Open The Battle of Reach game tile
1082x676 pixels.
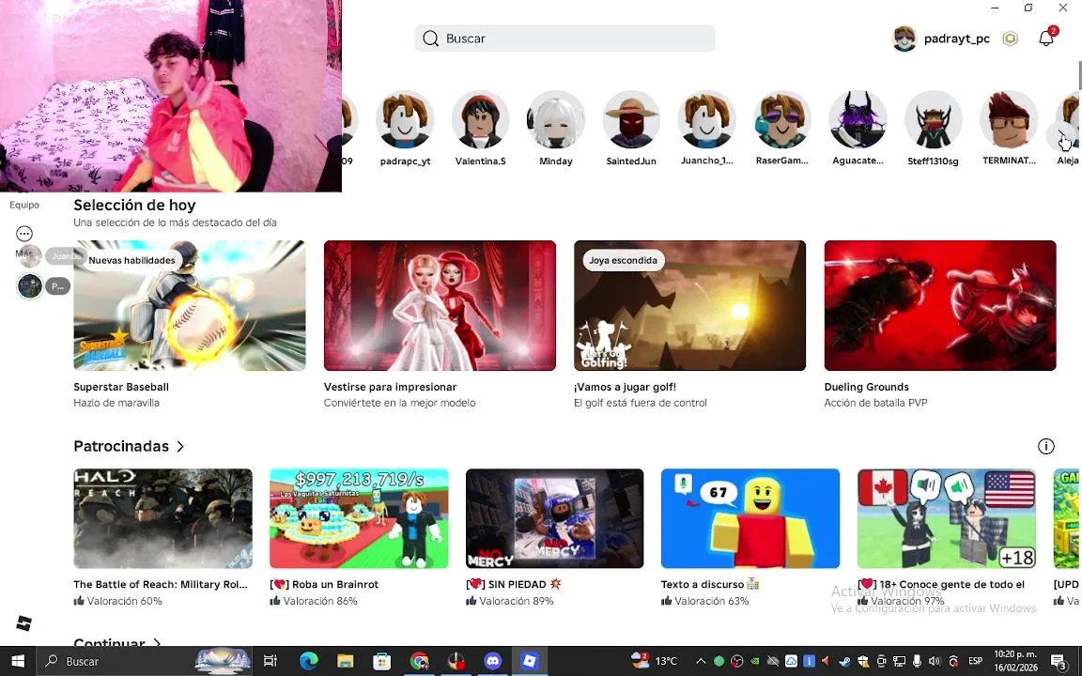[162, 518]
